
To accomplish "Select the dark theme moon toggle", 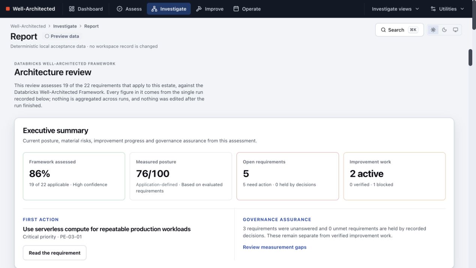I will (444, 30).
